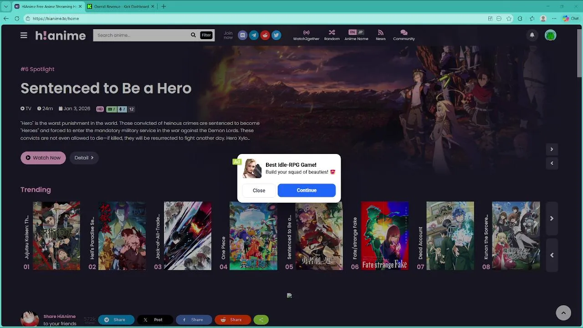Image resolution: width=583 pixels, height=328 pixels.
Task: Open browser settings and more menu
Action: pyautogui.click(x=554, y=19)
